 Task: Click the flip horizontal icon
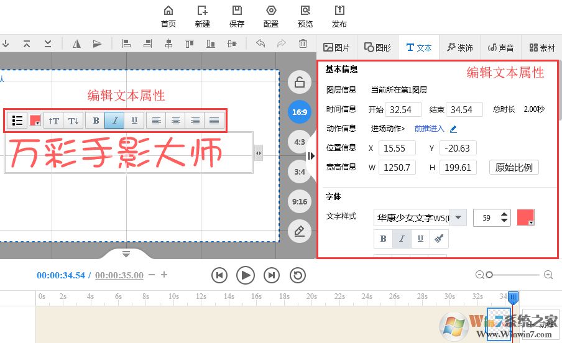pos(76,43)
